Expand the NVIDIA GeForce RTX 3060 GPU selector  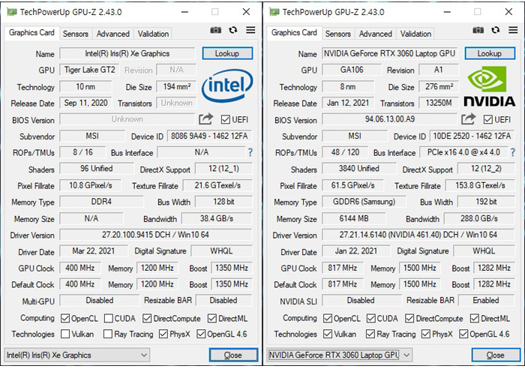coord(339,355)
